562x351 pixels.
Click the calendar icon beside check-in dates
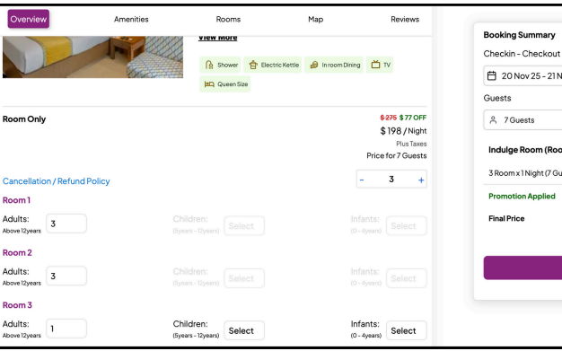coord(492,75)
